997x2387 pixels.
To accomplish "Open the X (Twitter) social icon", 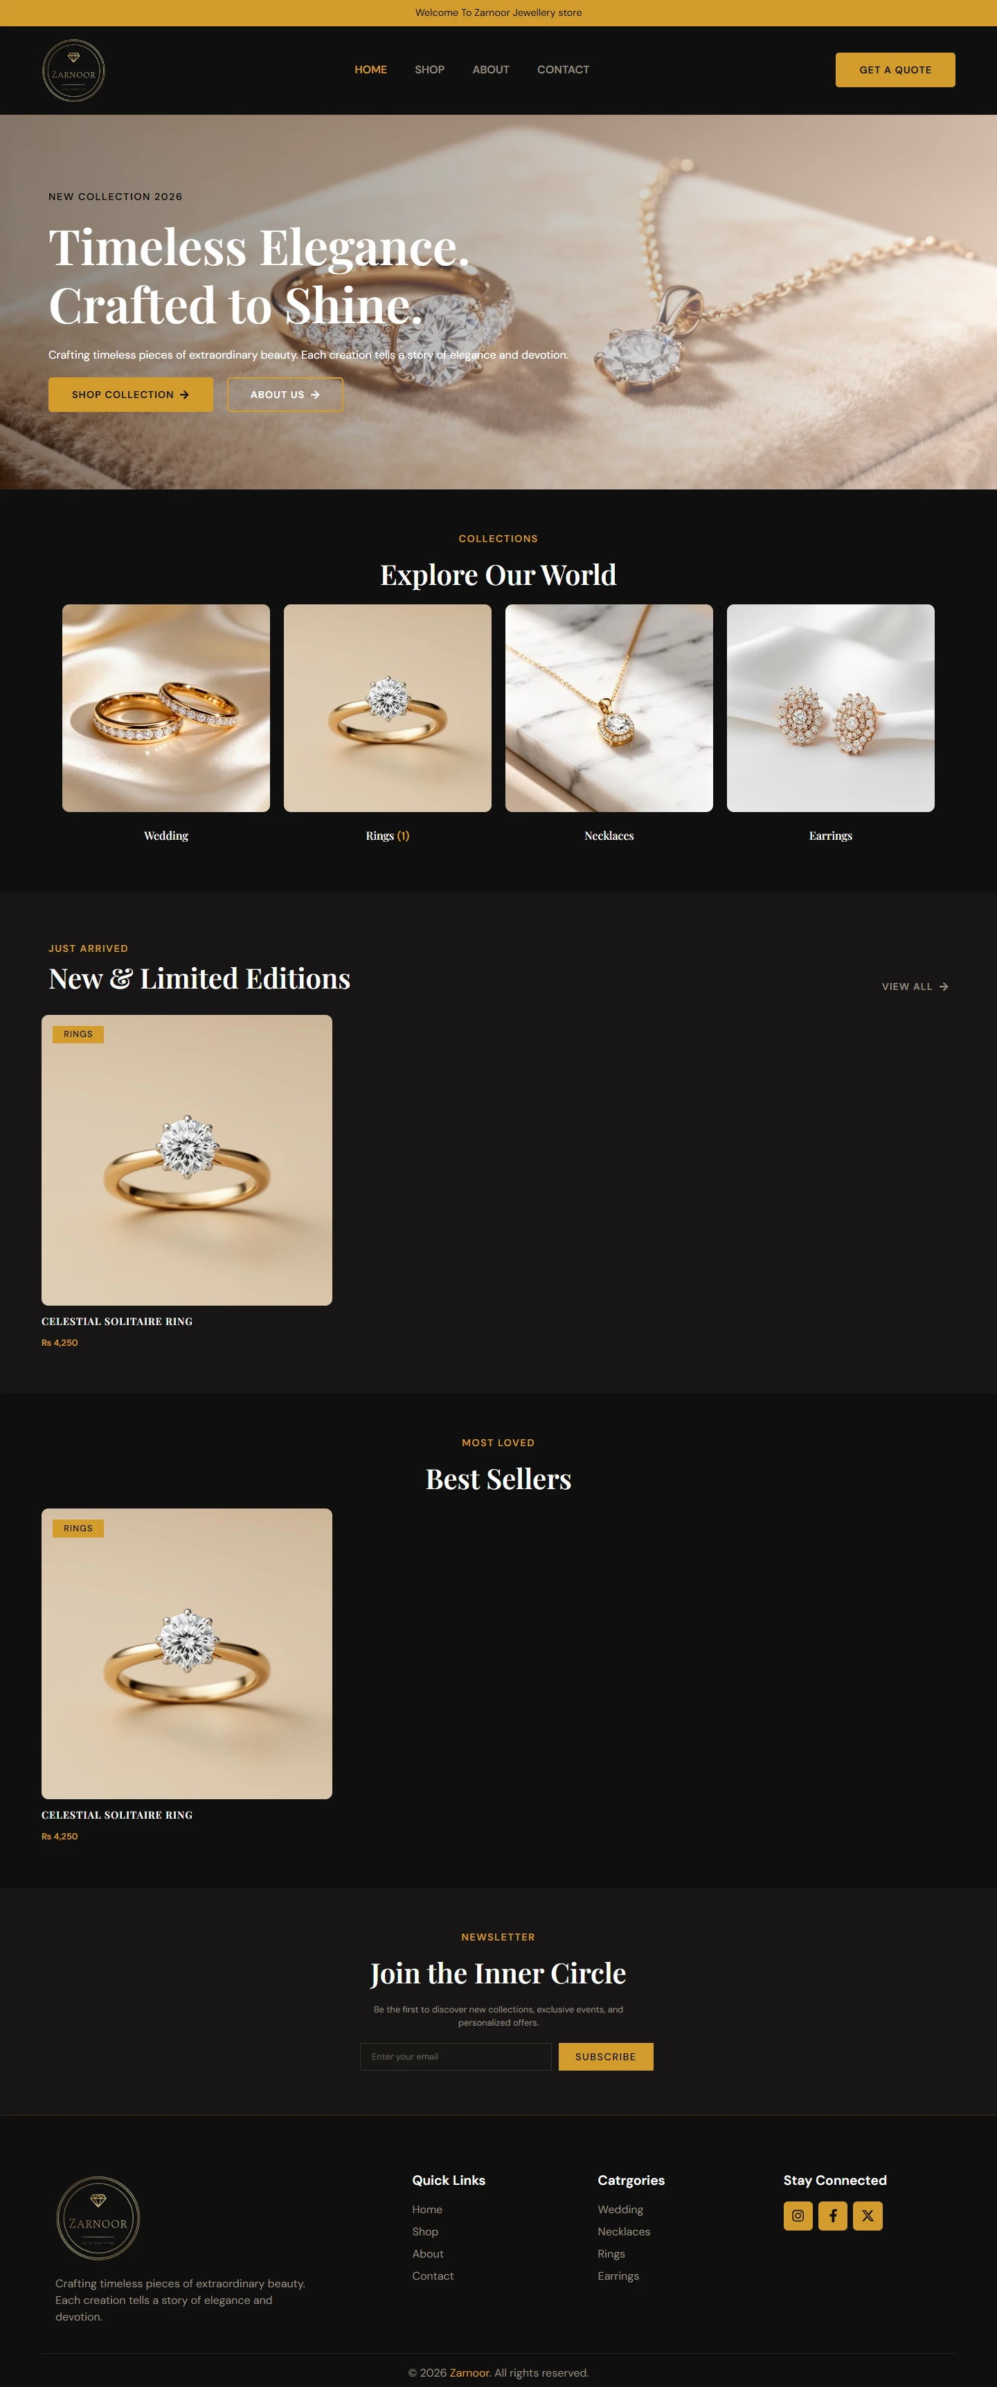I will 868,2215.
